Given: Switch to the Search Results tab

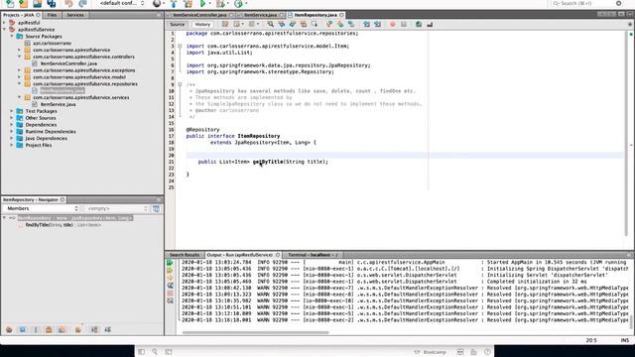Looking at the screenshot, I should pos(185,255).
